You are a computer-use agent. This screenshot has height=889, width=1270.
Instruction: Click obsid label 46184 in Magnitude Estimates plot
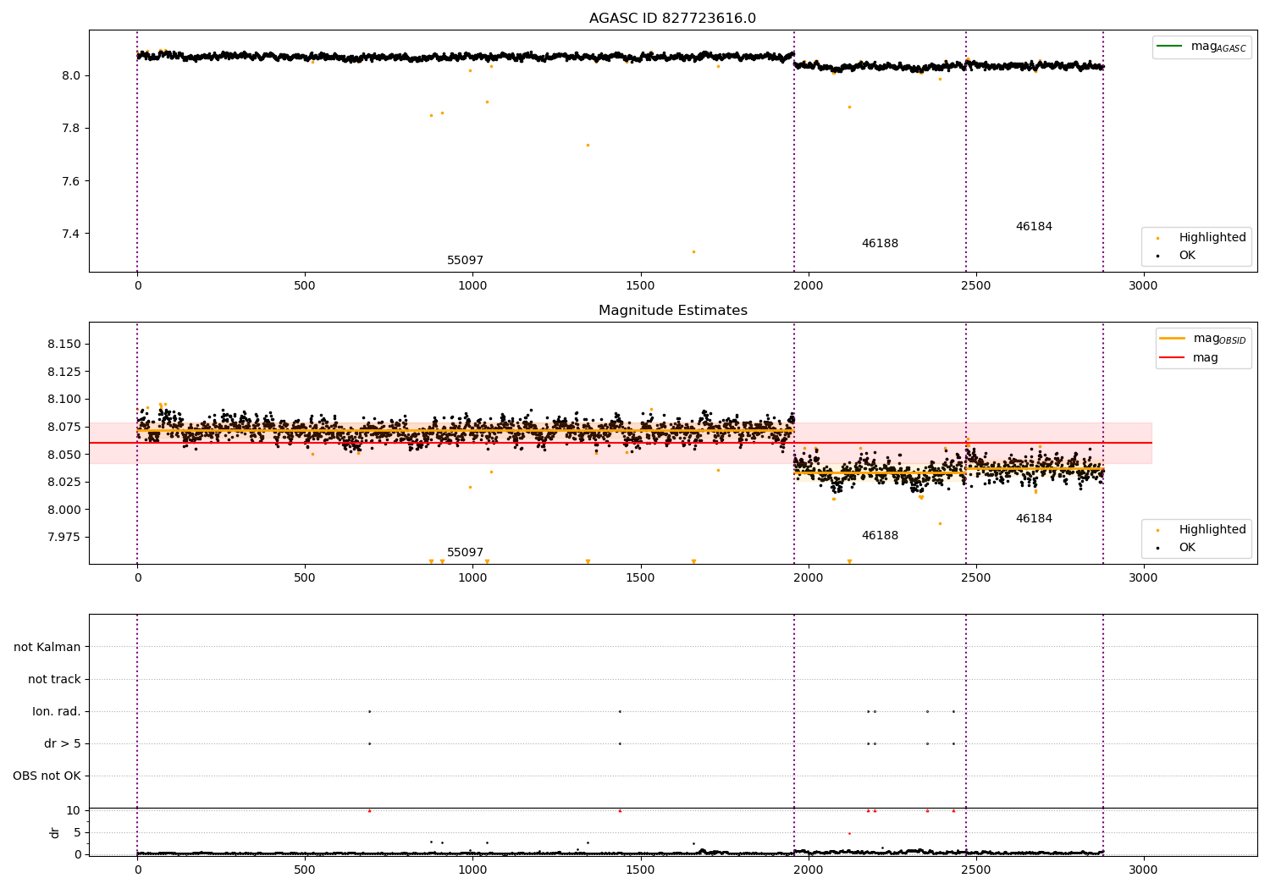click(x=1034, y=519)
